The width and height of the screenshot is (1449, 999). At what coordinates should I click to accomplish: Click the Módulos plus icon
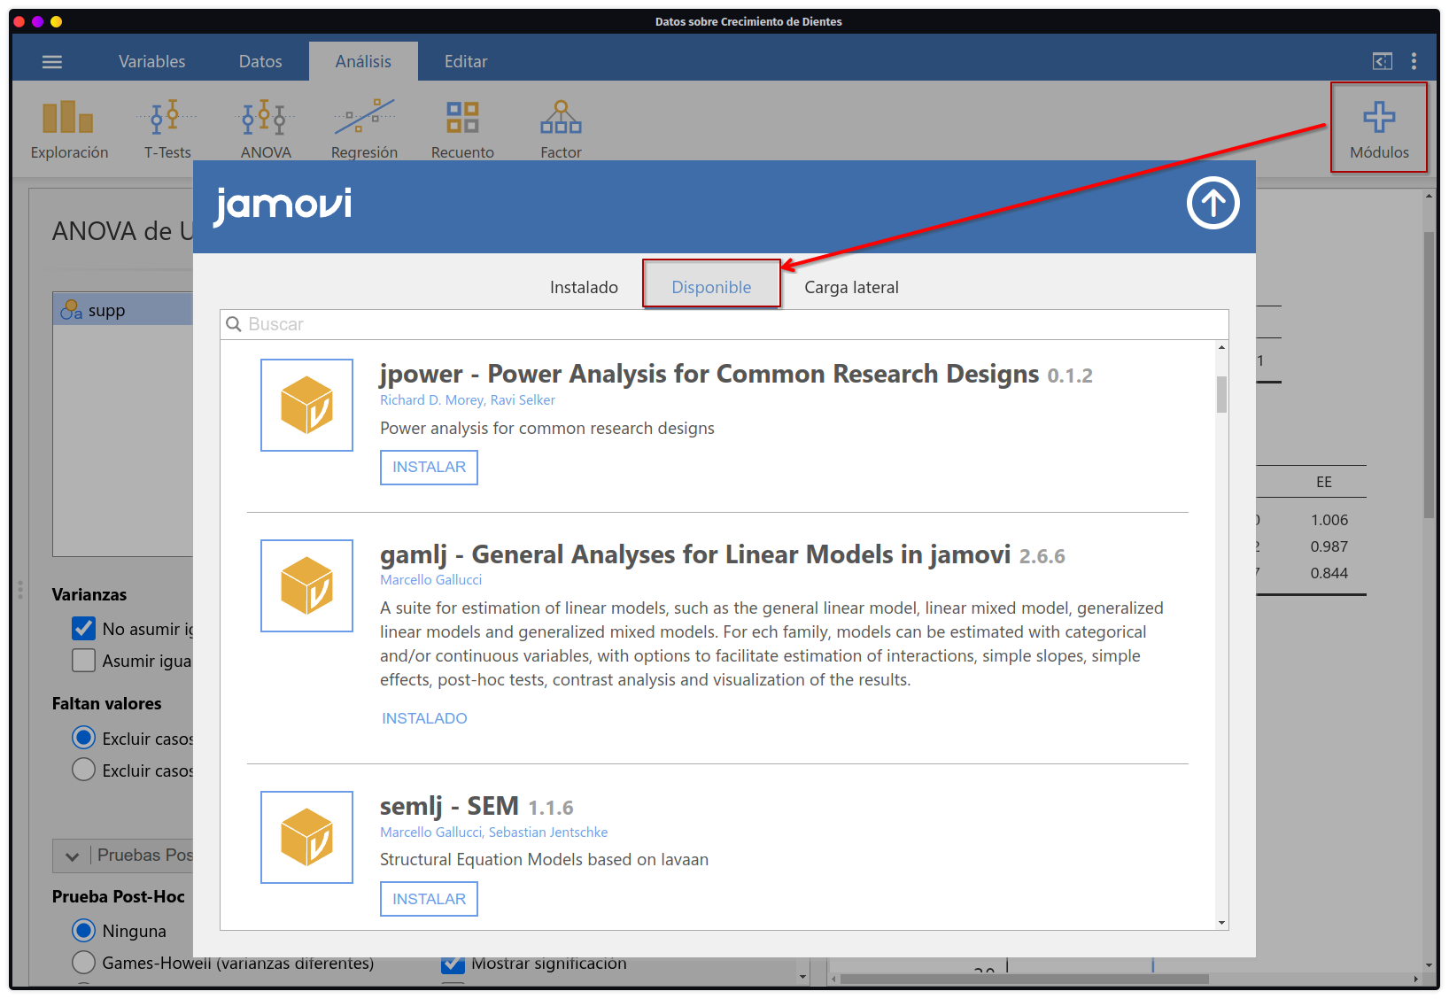(1379, 117)
